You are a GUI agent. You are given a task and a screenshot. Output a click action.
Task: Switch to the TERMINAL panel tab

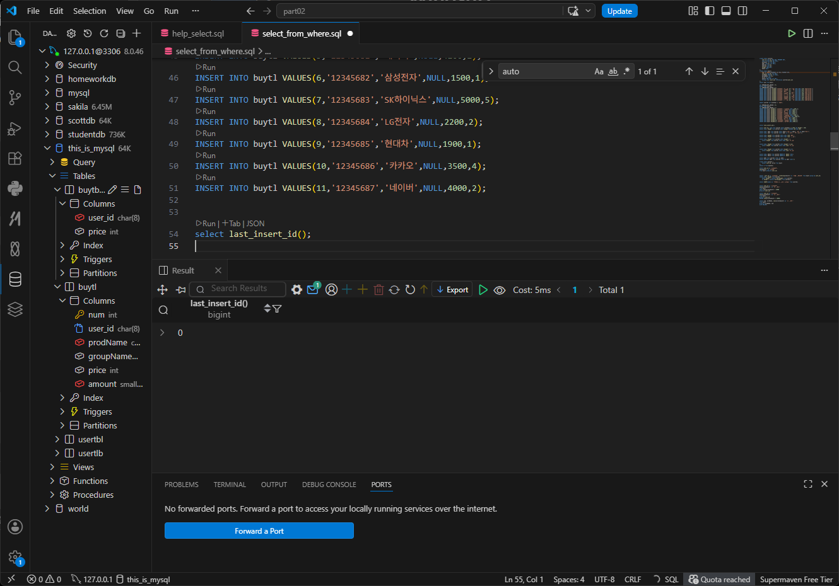pos(230,485)
